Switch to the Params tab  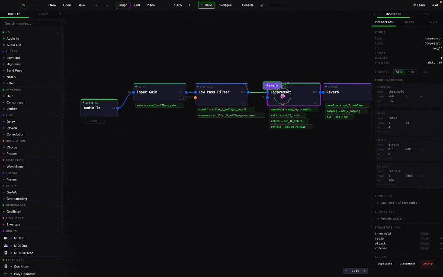click(x=408, y=22)
